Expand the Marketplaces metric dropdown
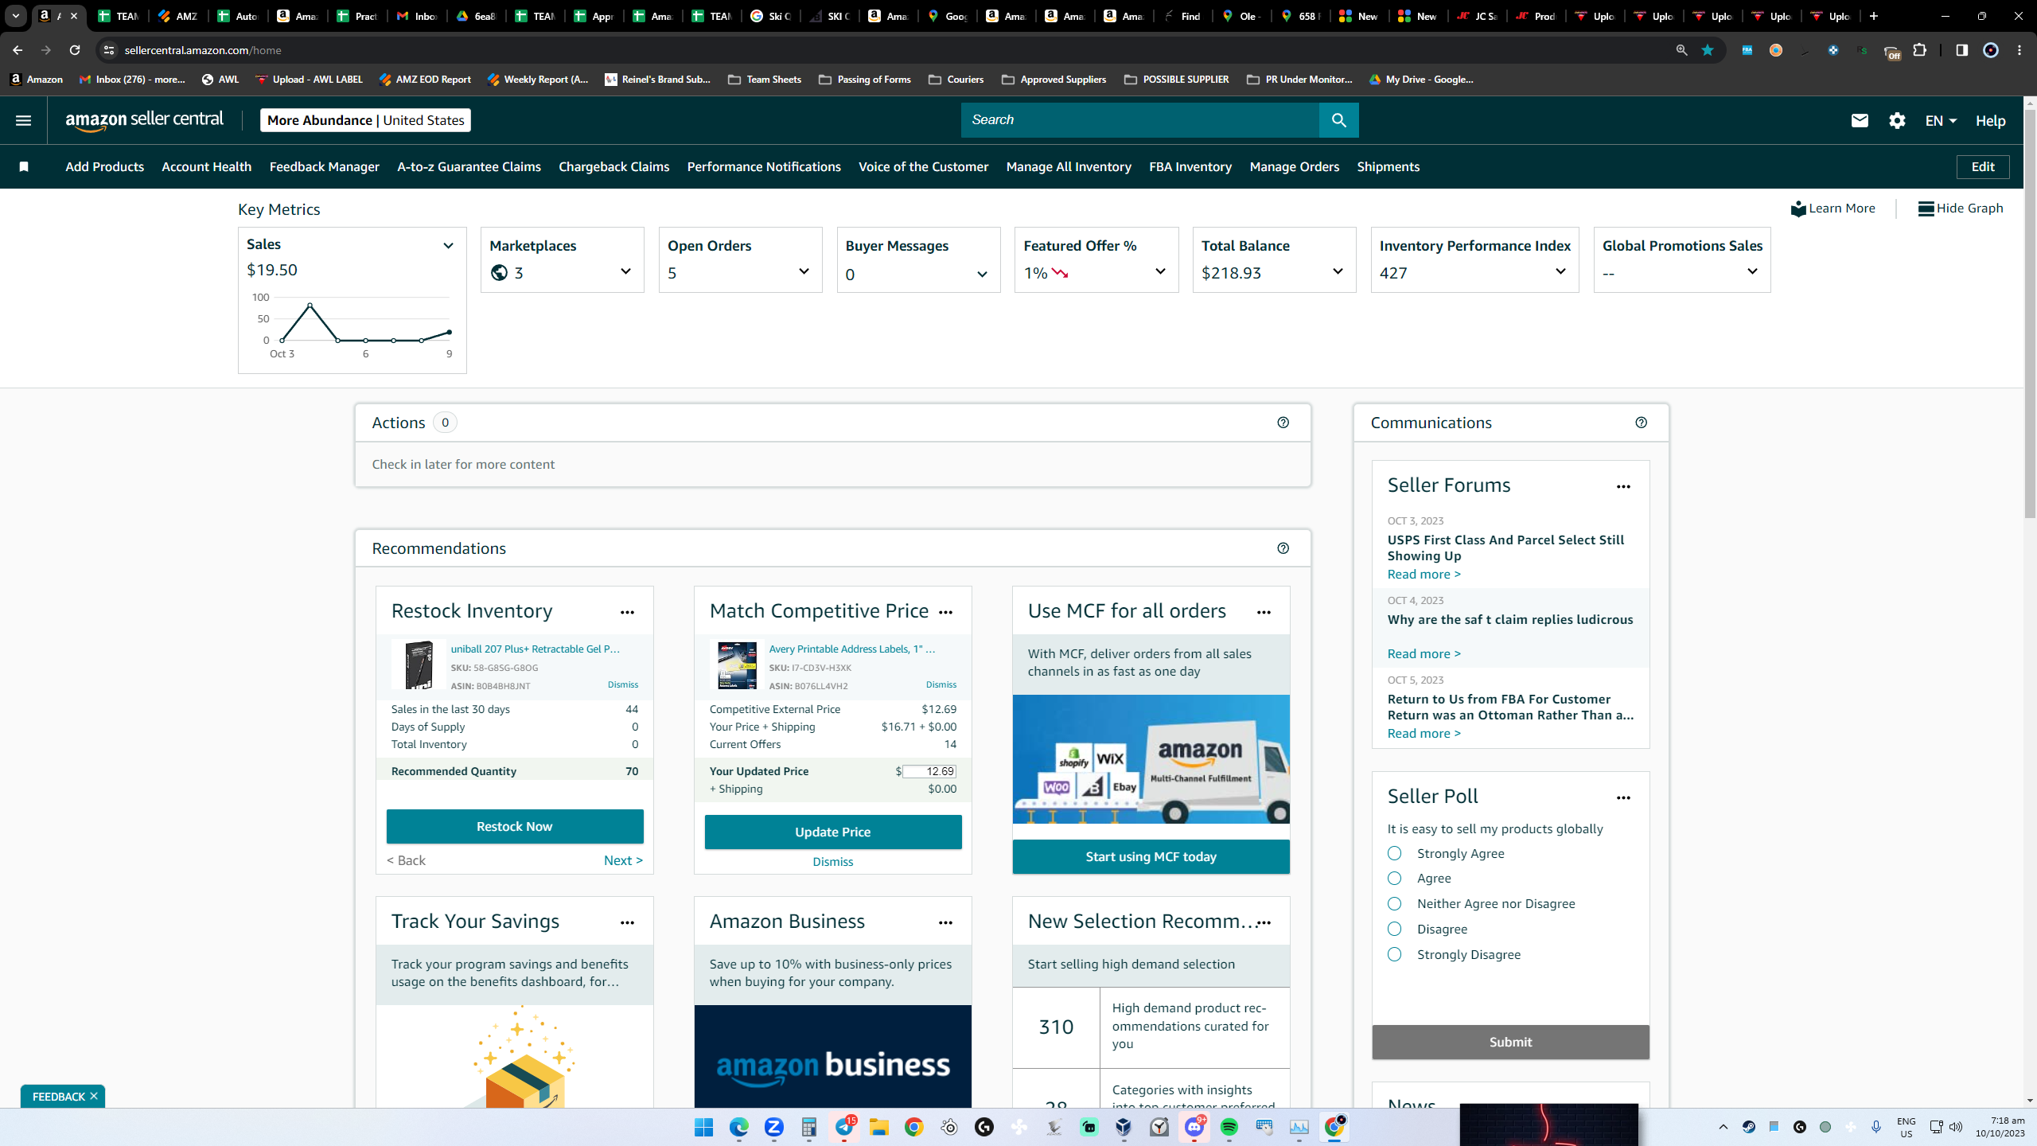Viewport: 2037px width, 1146px height. [x=625, y=272]
